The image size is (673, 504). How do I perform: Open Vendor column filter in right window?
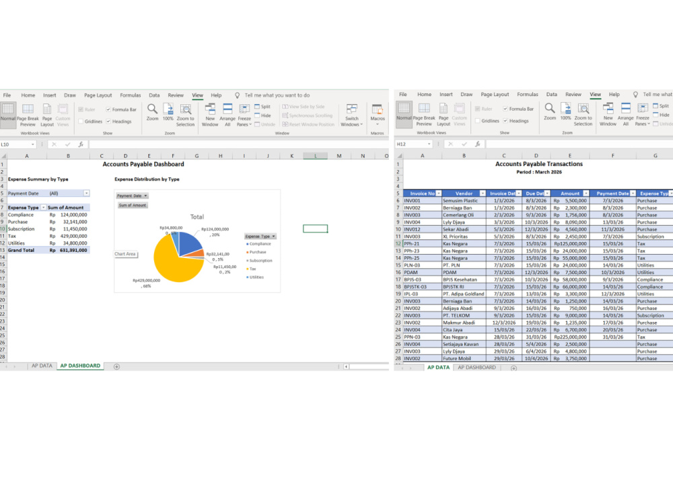(483, 194)
